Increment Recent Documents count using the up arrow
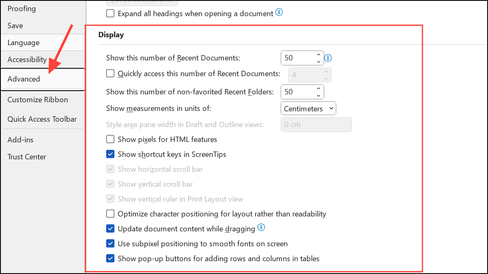 [318, 55]
